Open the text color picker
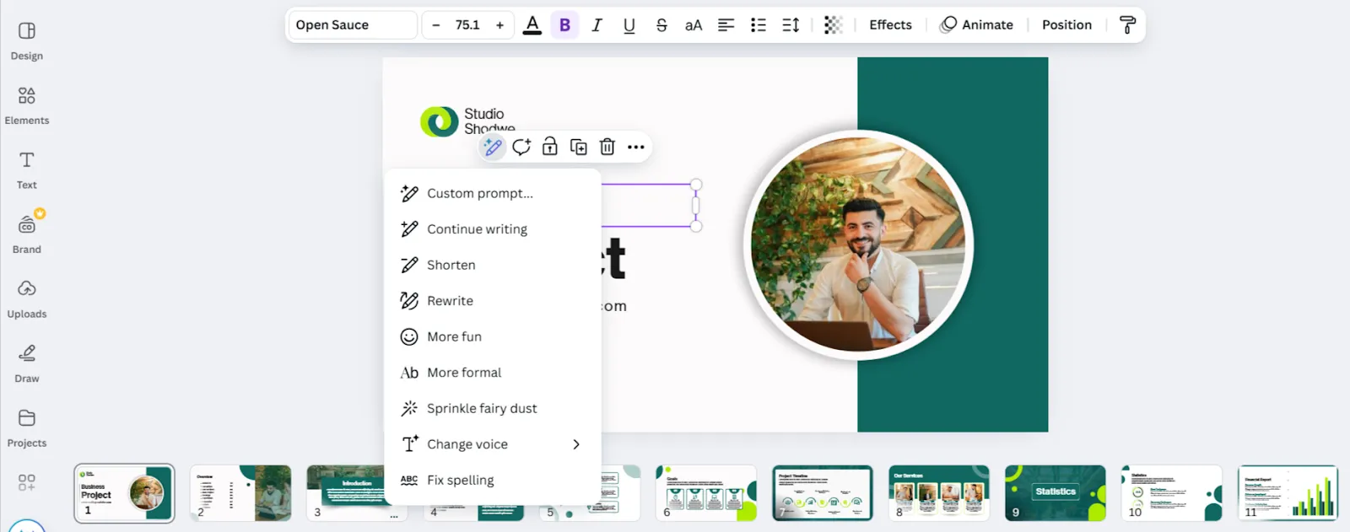Screen dimensions: 1350x532 [532, 25]
